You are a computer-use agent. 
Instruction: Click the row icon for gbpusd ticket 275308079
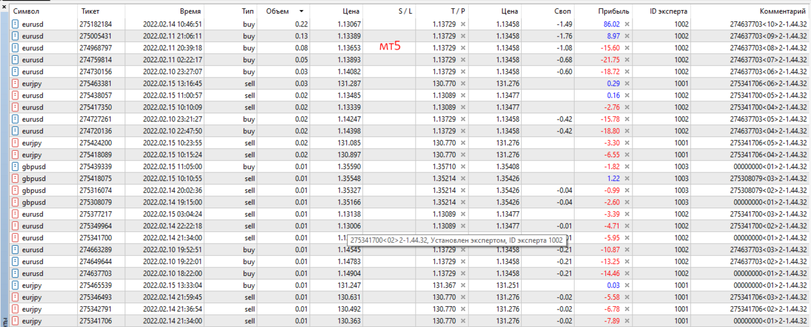click(16, 202)
